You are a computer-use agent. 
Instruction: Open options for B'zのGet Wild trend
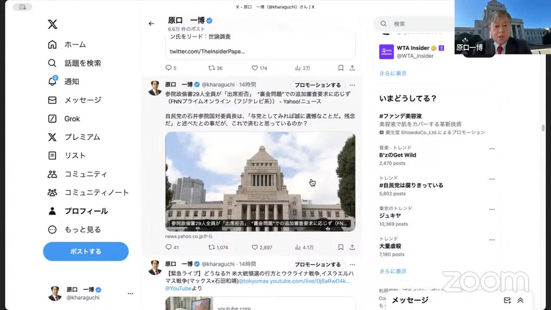(492, 149)
